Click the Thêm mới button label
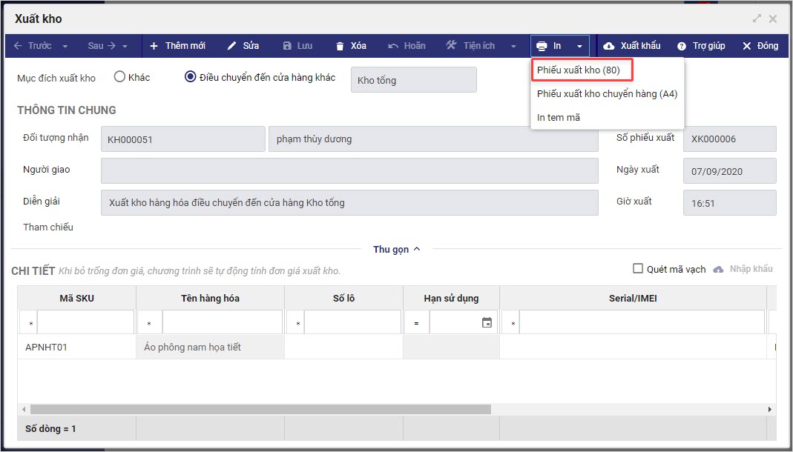 pos(185,46)
